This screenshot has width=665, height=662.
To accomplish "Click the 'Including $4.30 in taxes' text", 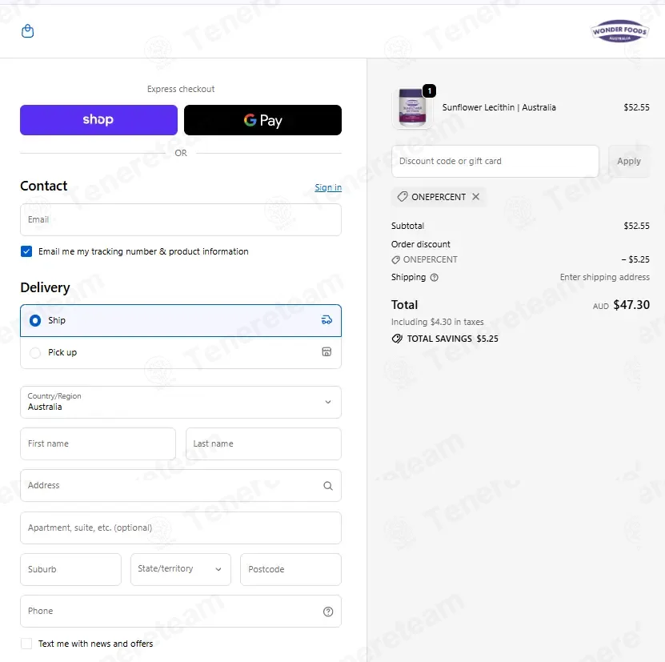I will pos(437,322).
